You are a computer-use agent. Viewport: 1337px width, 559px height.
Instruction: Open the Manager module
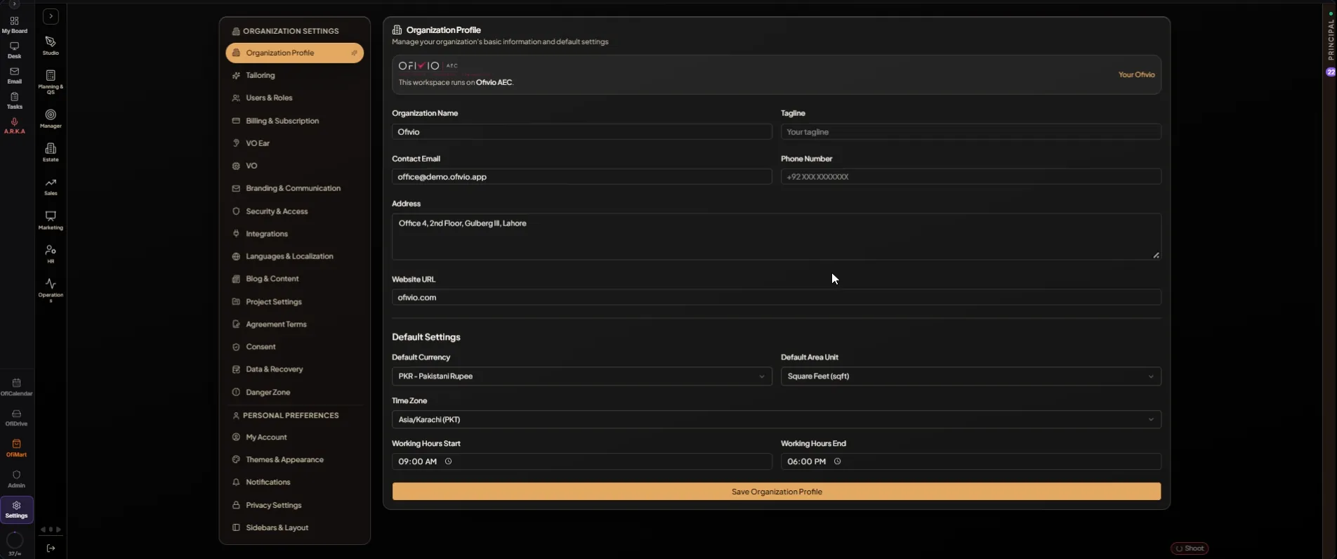pos(51,118)
